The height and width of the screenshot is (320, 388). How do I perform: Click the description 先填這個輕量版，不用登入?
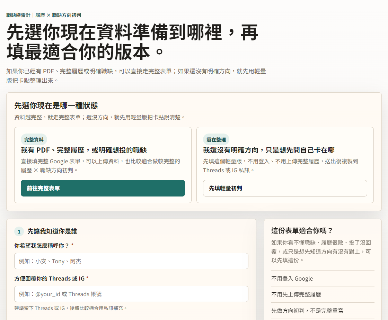point(281,166)
